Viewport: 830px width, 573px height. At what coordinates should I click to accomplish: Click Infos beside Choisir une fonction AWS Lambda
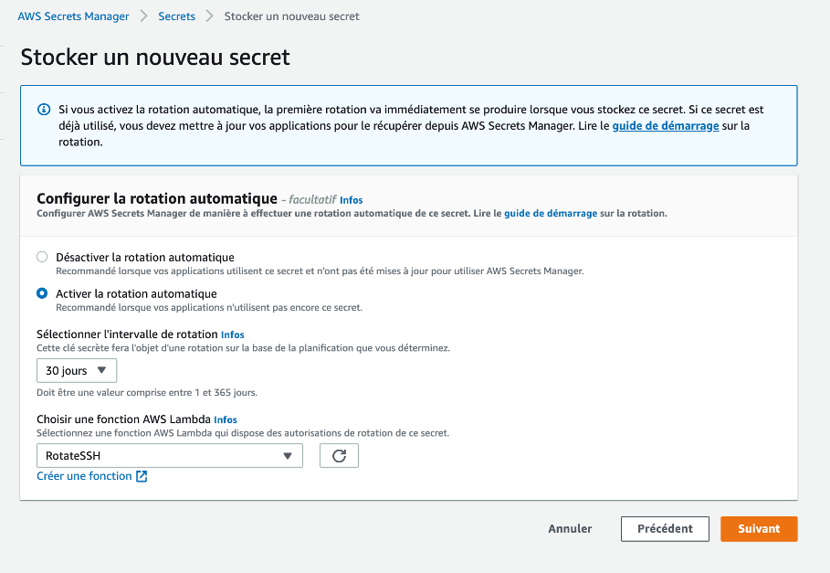(x=226, y=420)
